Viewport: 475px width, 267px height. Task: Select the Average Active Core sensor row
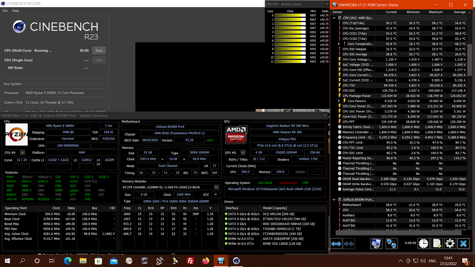point(399,189)
